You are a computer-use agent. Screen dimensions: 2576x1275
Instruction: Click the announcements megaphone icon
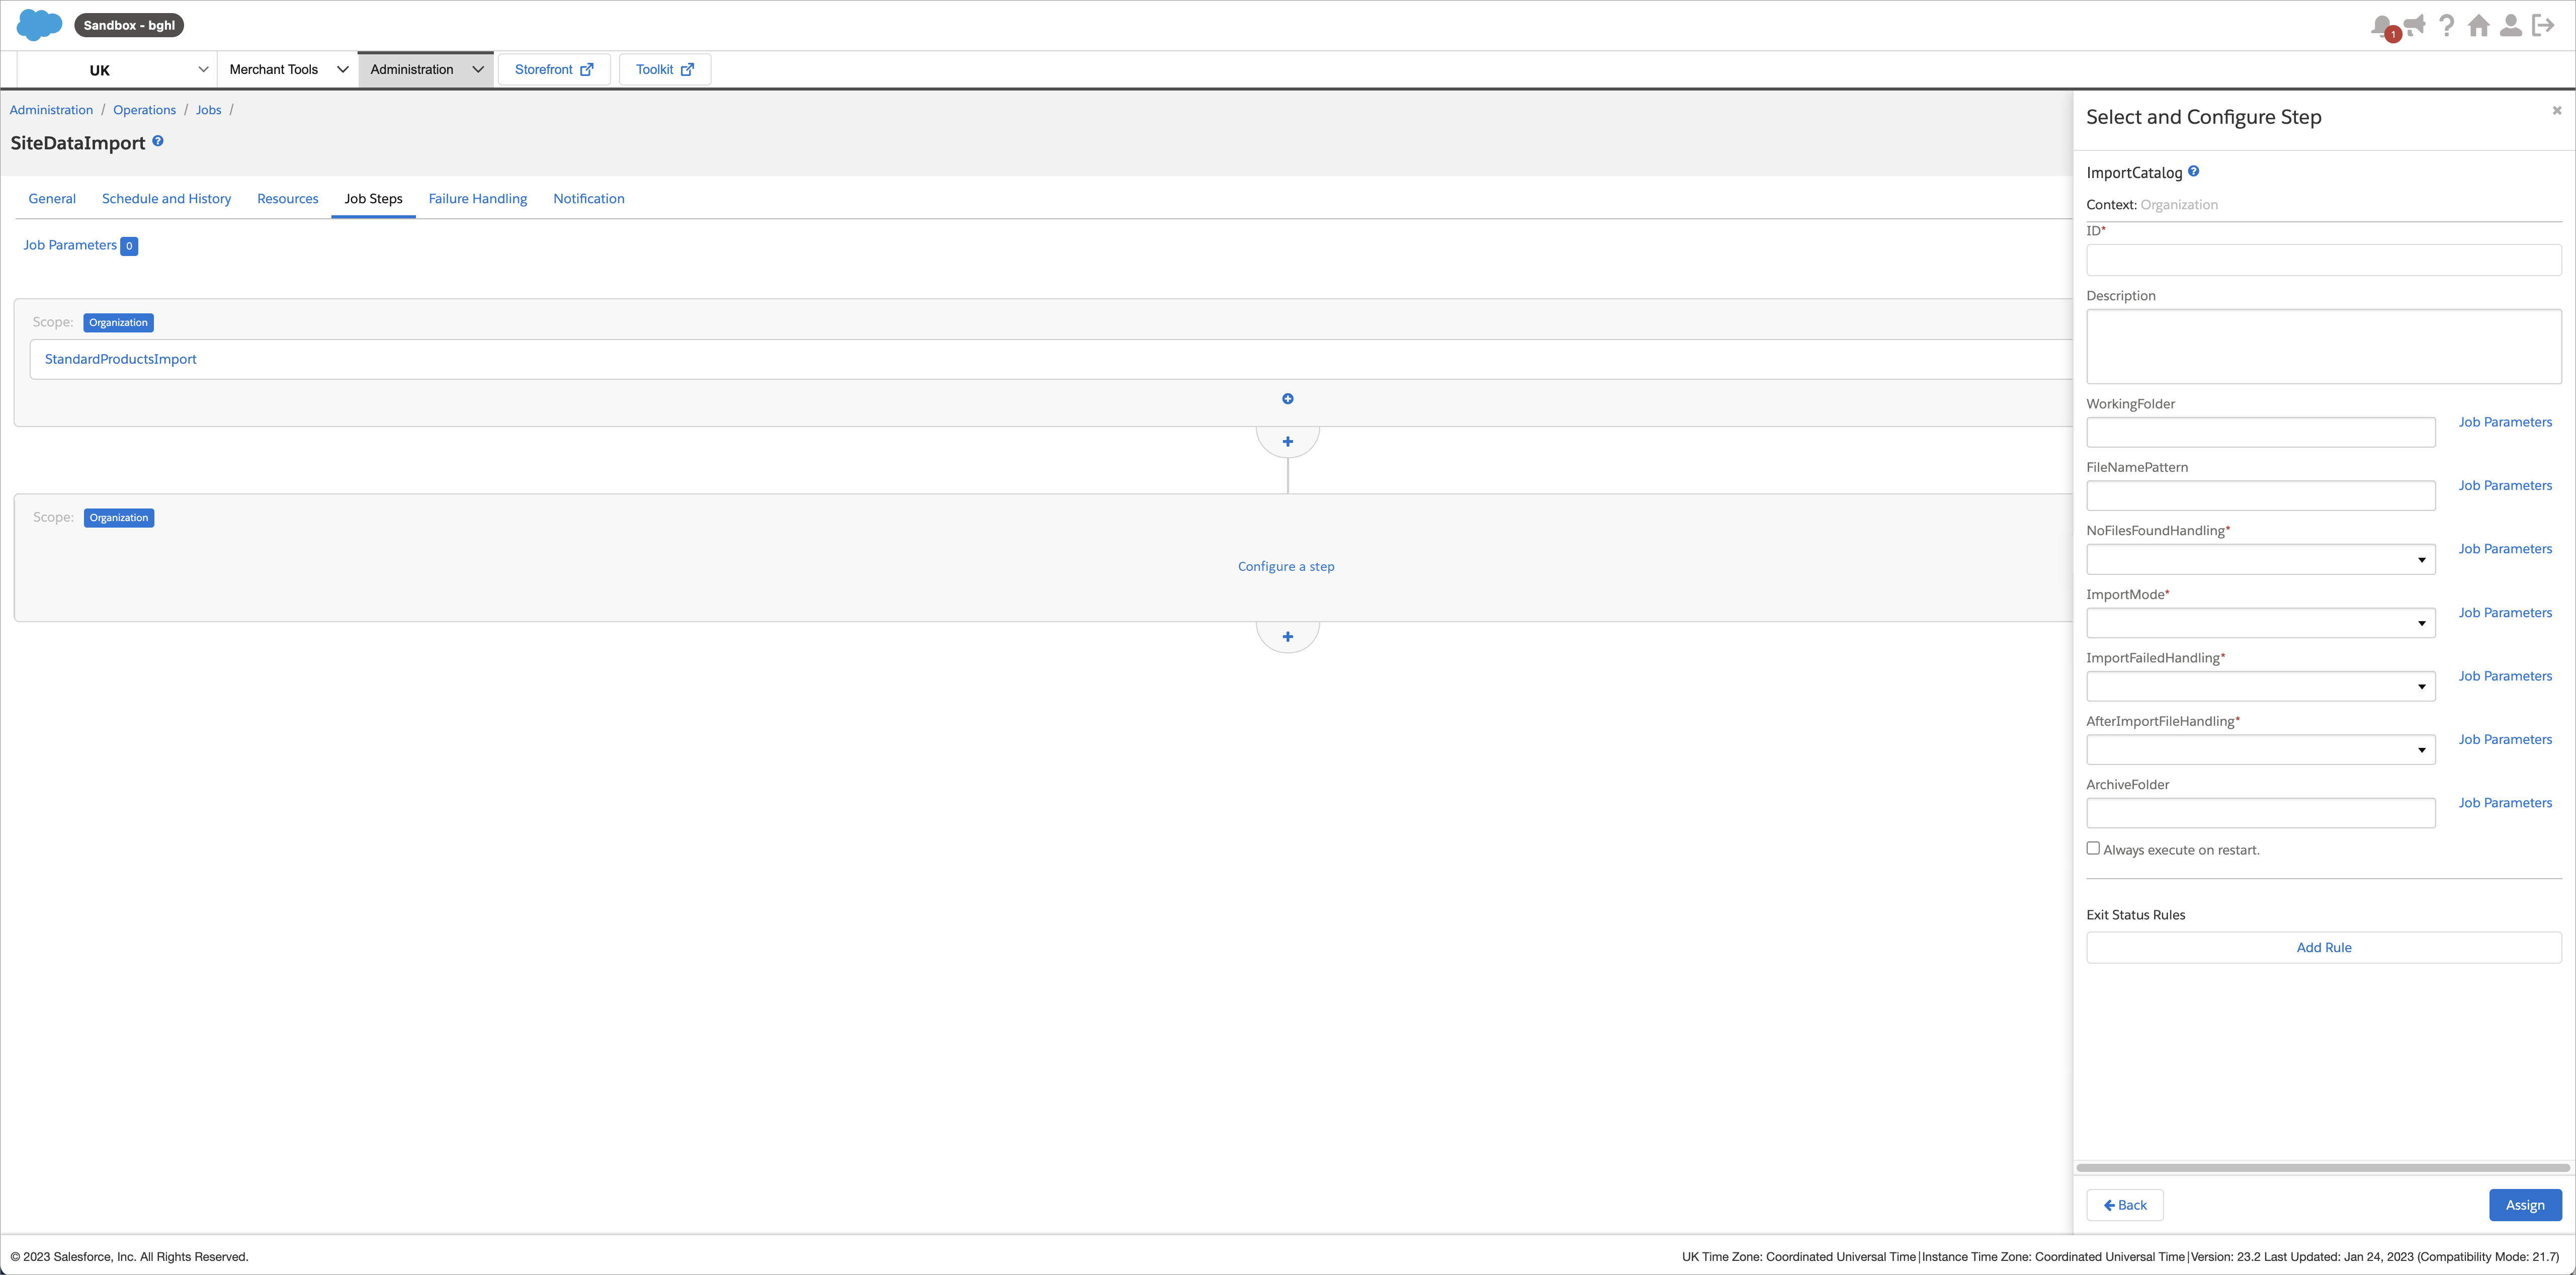pos(2415,25)
